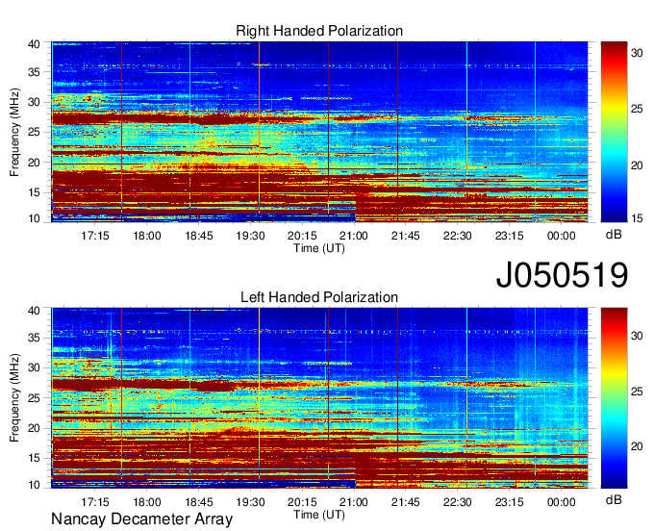Click the "Left Handed Polarization" plot title
The width and height of the screenshot is (654, 531).
coord(319,297)
